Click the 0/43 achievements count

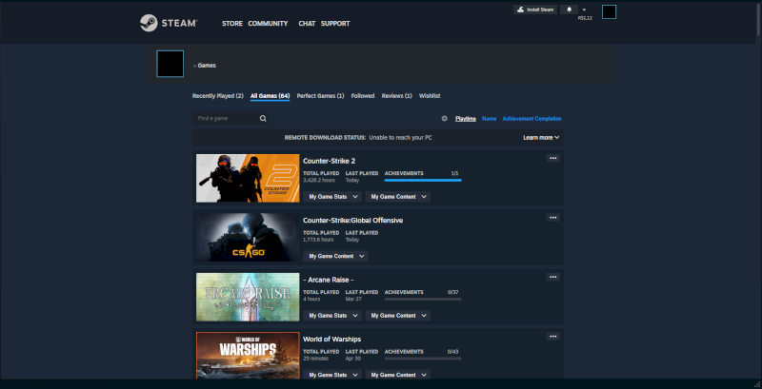pos(453,352)
